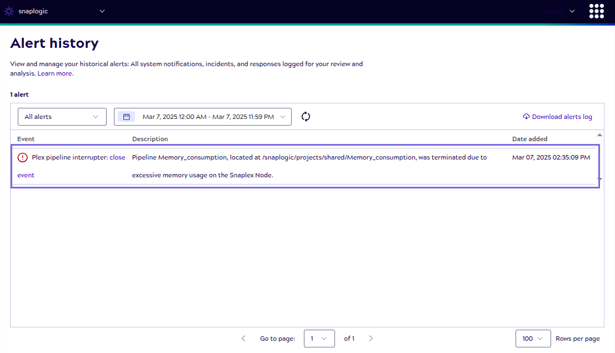Click the calendar icon in date filter

pyautogui.click(x=126, y=117)
